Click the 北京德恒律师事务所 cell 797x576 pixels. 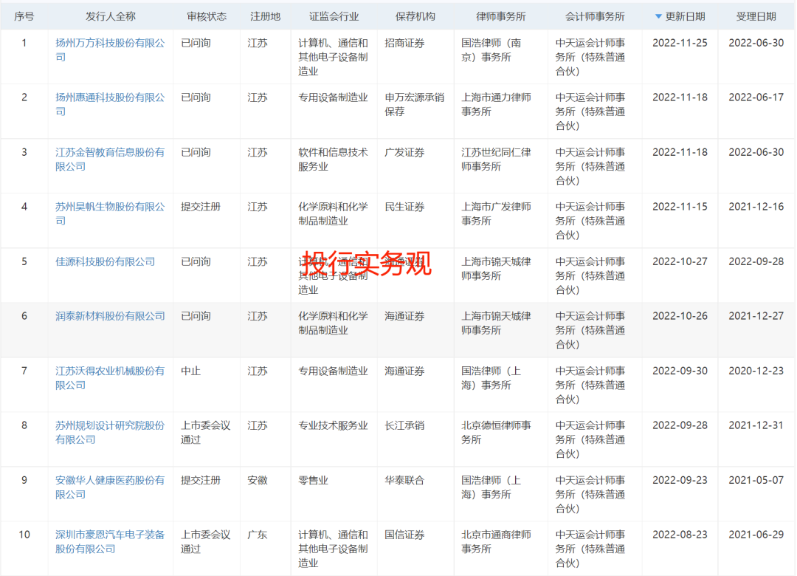pos(496,433)
